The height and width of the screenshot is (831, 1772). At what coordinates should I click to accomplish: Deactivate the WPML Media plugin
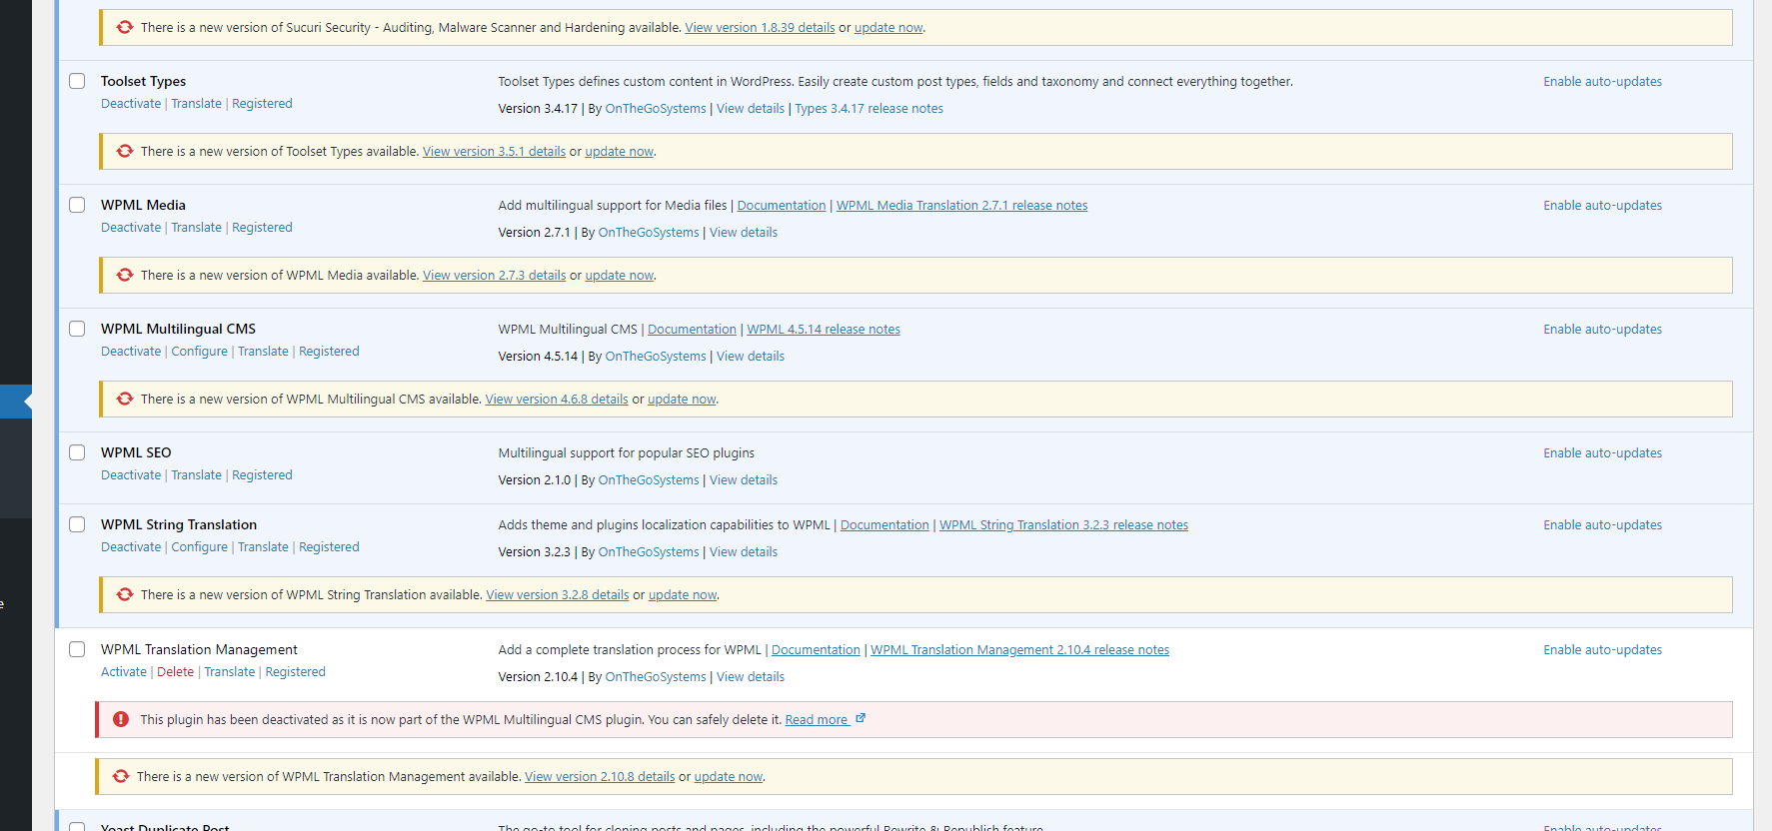click(131, 228)
